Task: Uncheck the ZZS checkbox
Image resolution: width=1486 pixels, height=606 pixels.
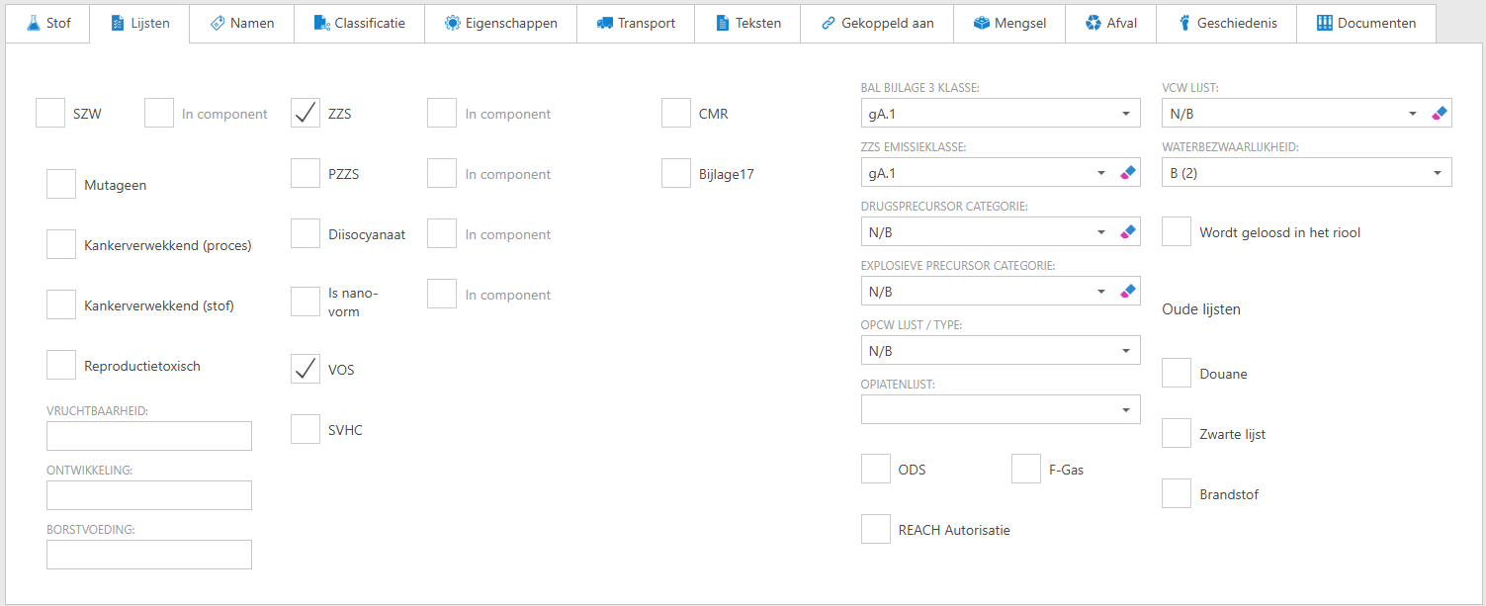Action: (306, 114)
